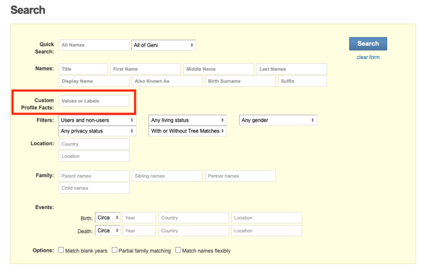423x269 pixels.
Task: Click the All Names quick search field
Action: pyautogui.click(x=94, y=45)
